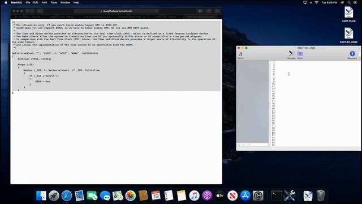Open the Fonts tool in MaciASL toolbar
362x204 pixels.
click(240, 55)
